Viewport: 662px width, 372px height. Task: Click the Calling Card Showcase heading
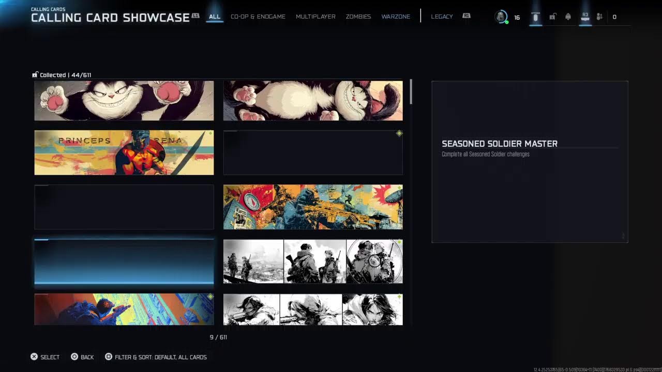(x=110, y=18)
